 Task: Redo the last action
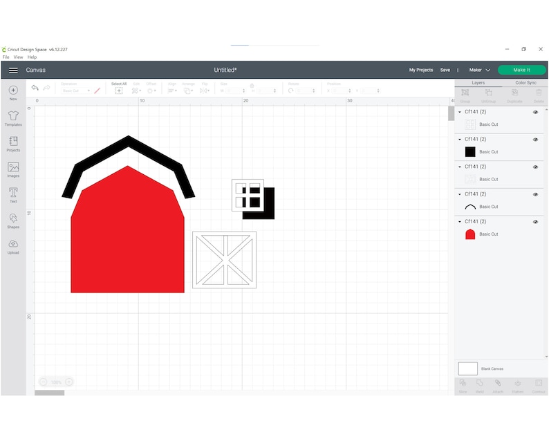pos(46,88)
